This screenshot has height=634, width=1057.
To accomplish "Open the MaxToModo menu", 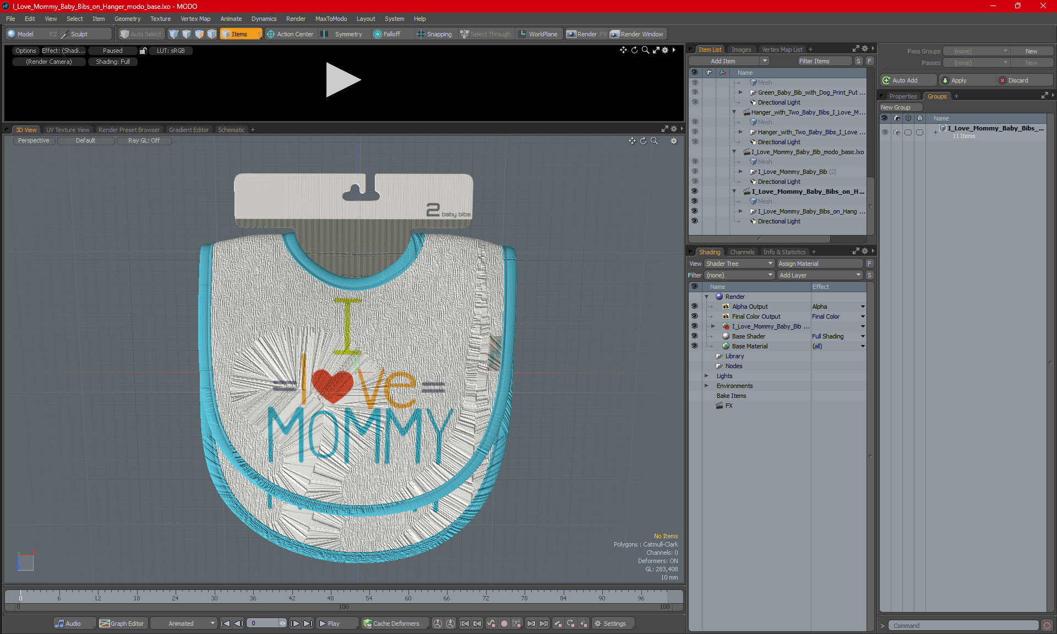I will (331, 19).
